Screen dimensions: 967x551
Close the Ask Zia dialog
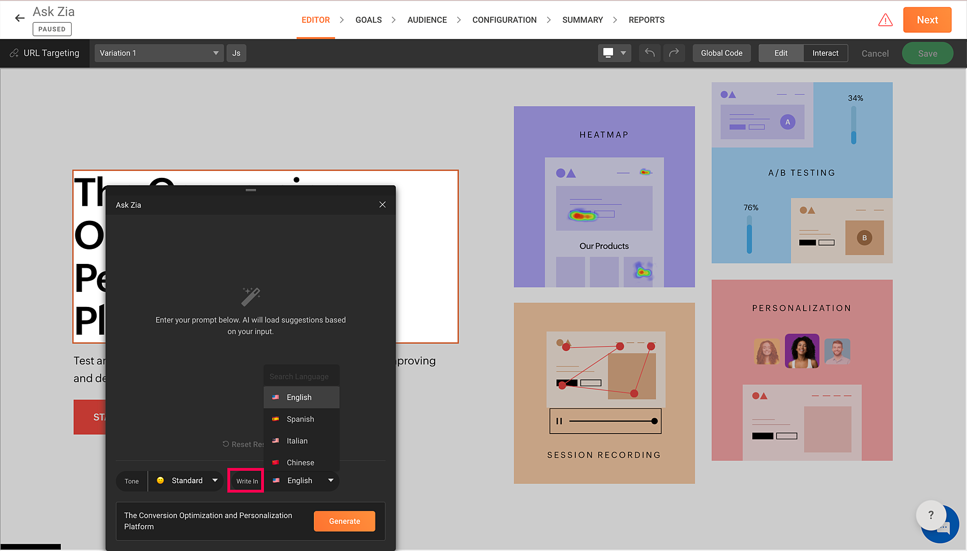pos(382,204)
